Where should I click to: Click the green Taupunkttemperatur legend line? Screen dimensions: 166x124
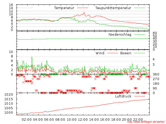click(x=140, y=8)
